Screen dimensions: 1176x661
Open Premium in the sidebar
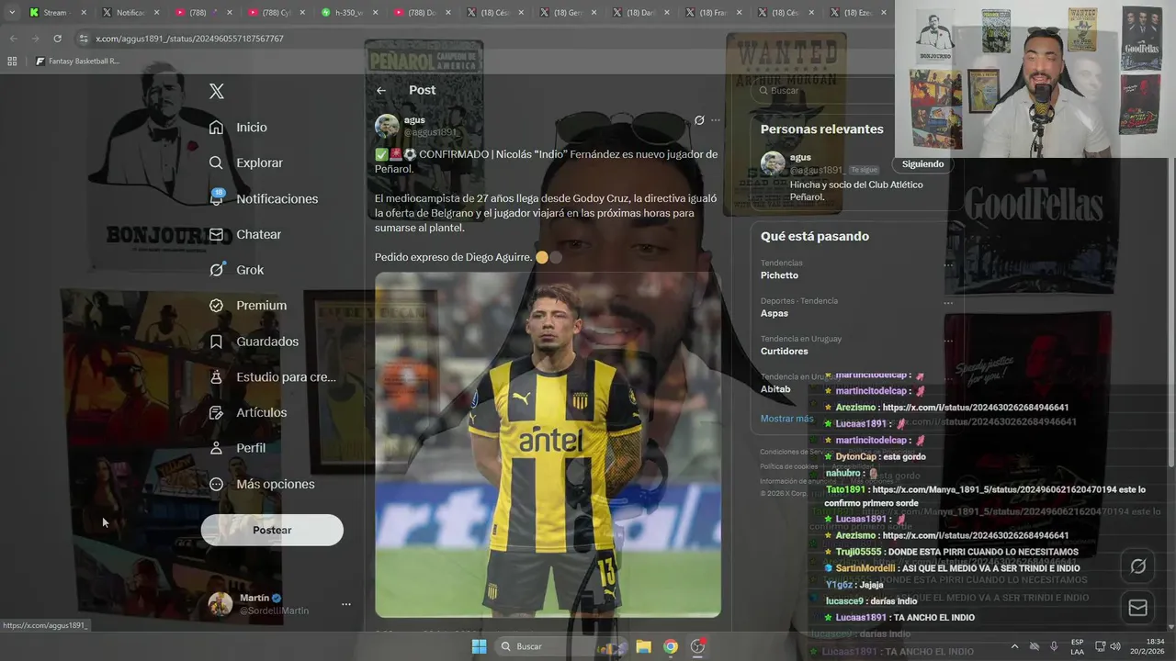(247, 305)
